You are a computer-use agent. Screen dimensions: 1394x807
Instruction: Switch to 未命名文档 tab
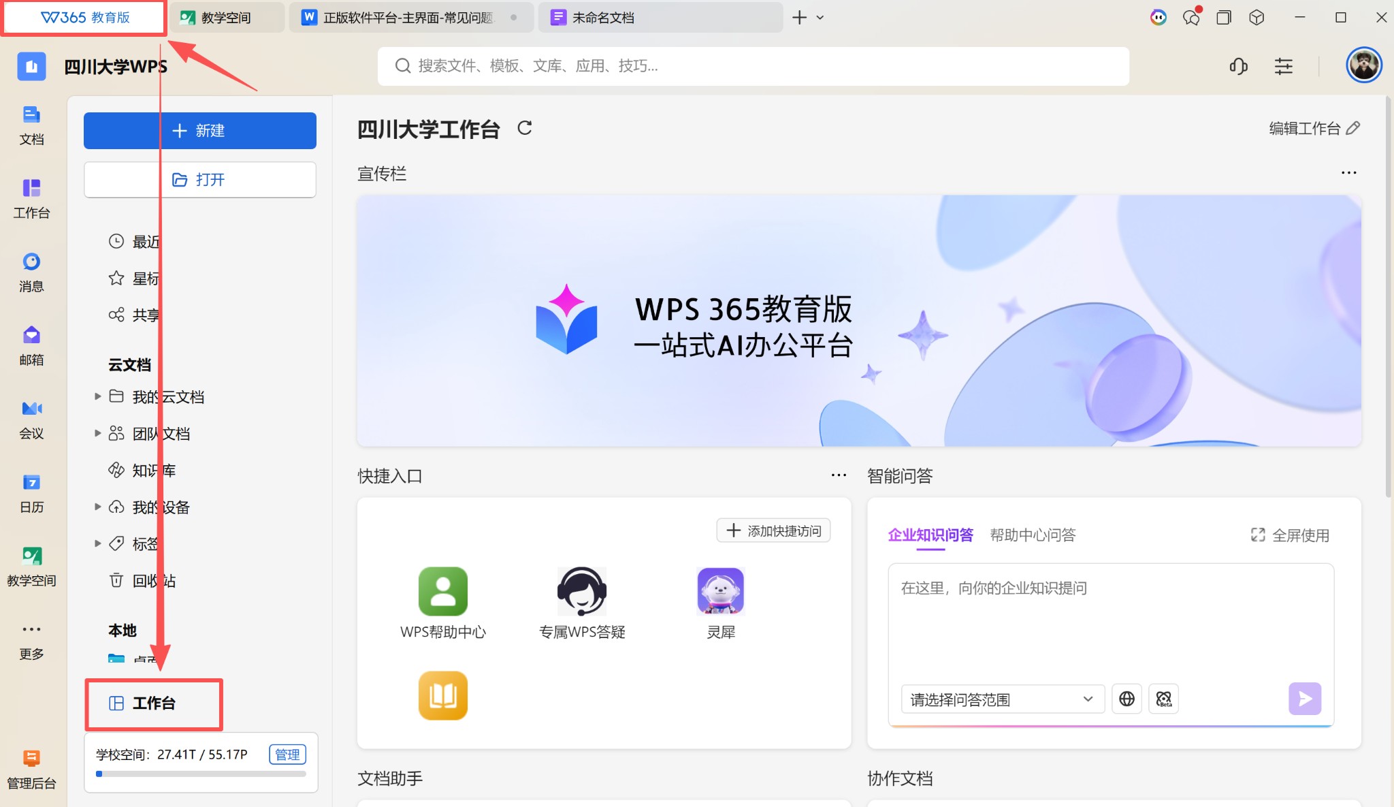pyautogui.click(x=660, y=18)
